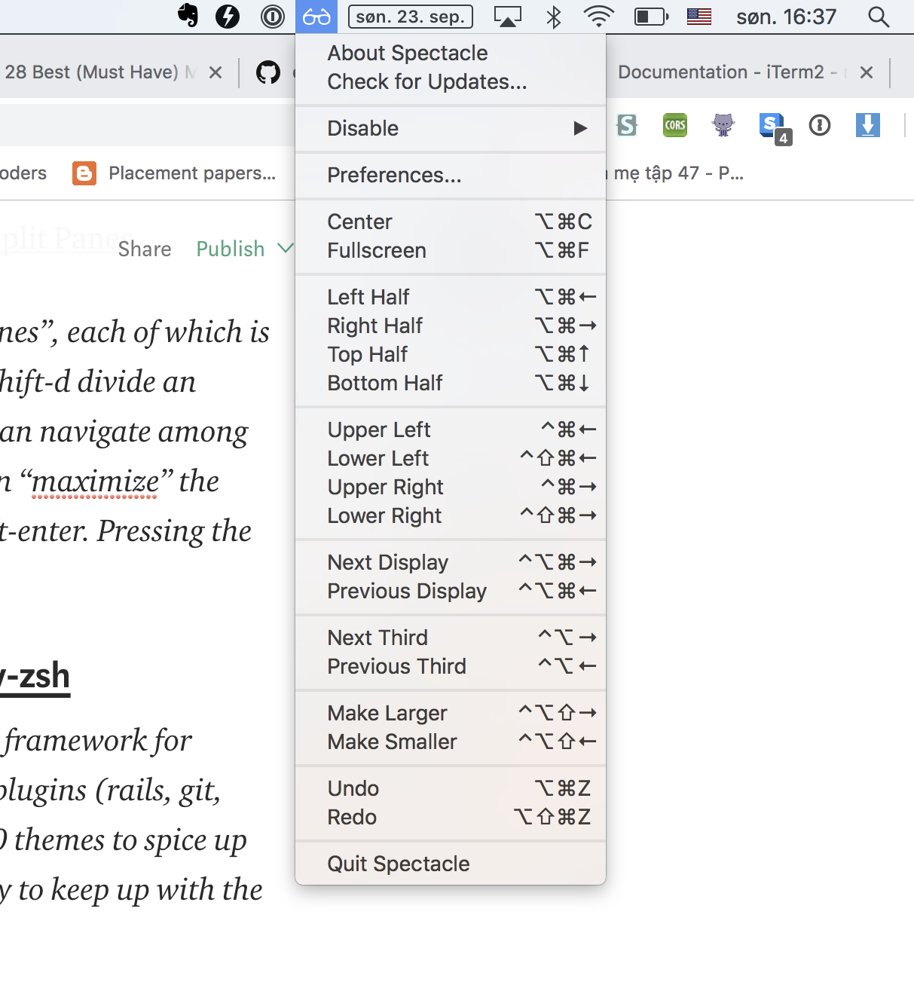The height and width of the screenshot is (997, 914).
Task: Click the lightning bolt menu bar icon
Action: [x=228, y=16]
